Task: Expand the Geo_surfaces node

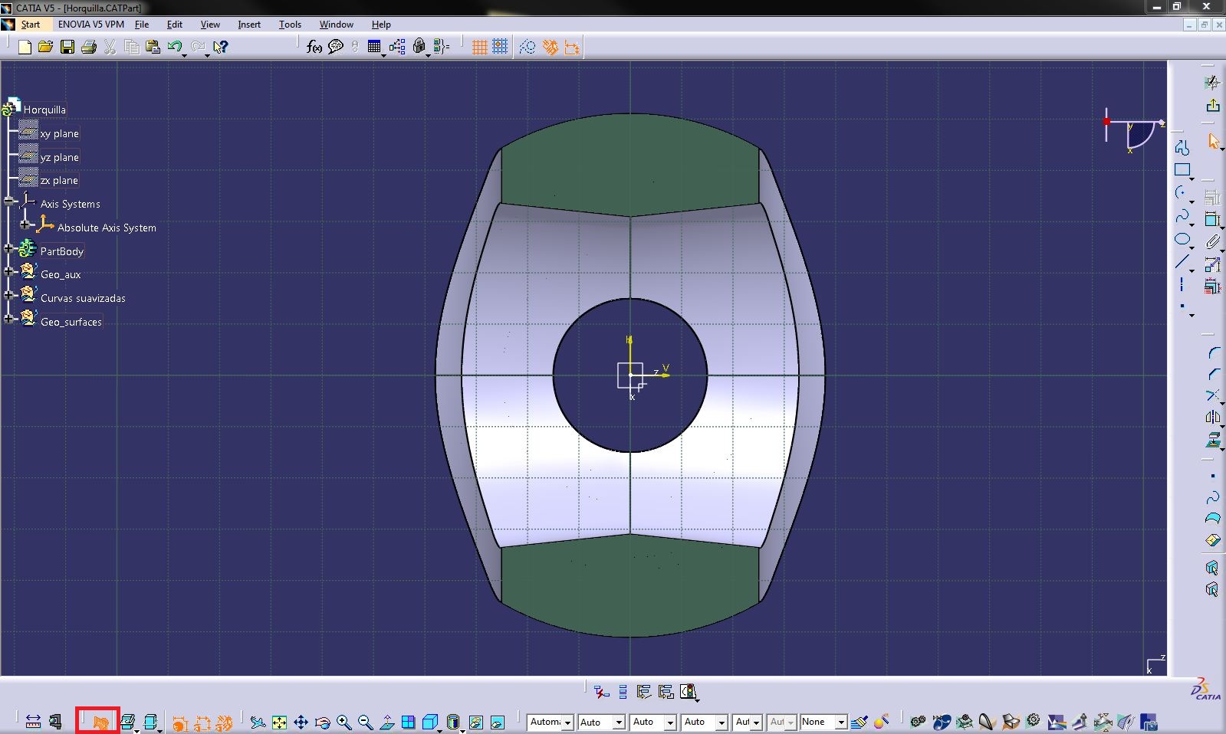Action: click(8, 319)
